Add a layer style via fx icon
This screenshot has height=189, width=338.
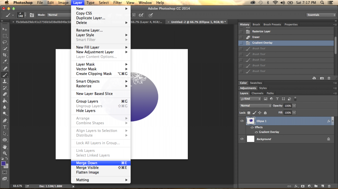click(296, 186)
